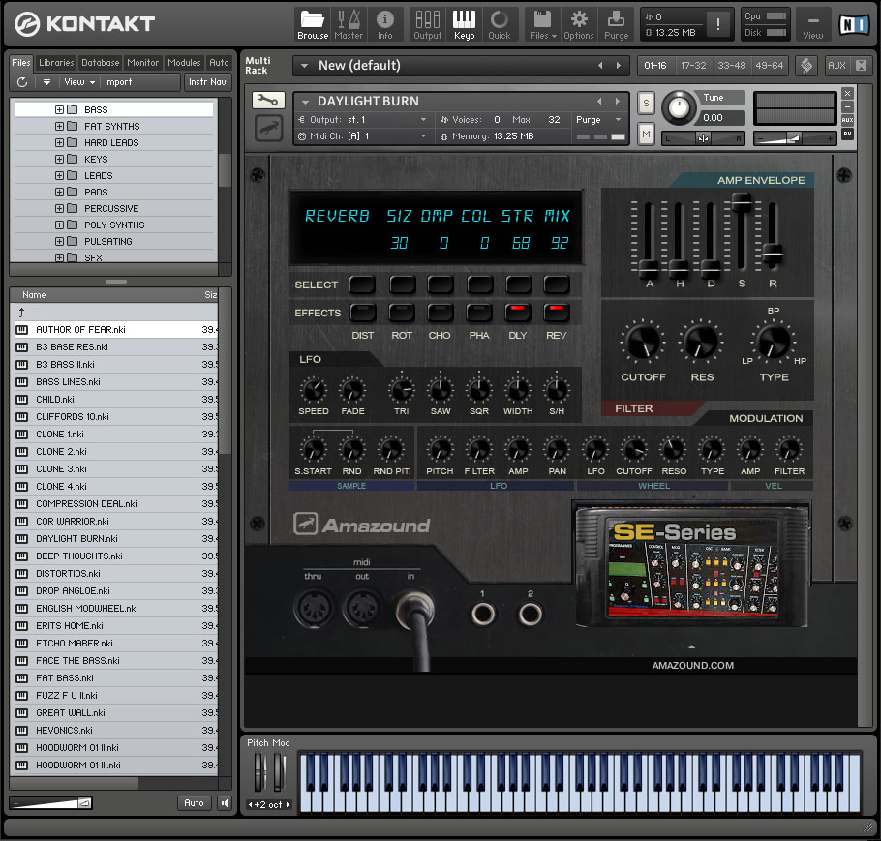The height and width of the screenshot is (841, 881).
Task: Open the Midi Ch dropdown
Action: tap(362, 135)
